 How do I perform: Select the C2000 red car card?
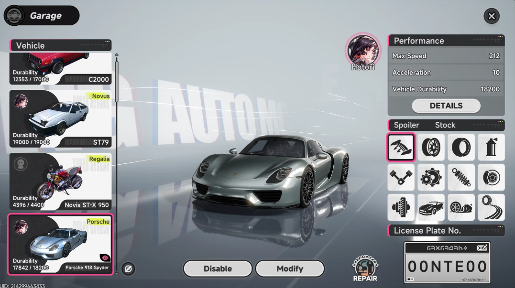(60, 69)
